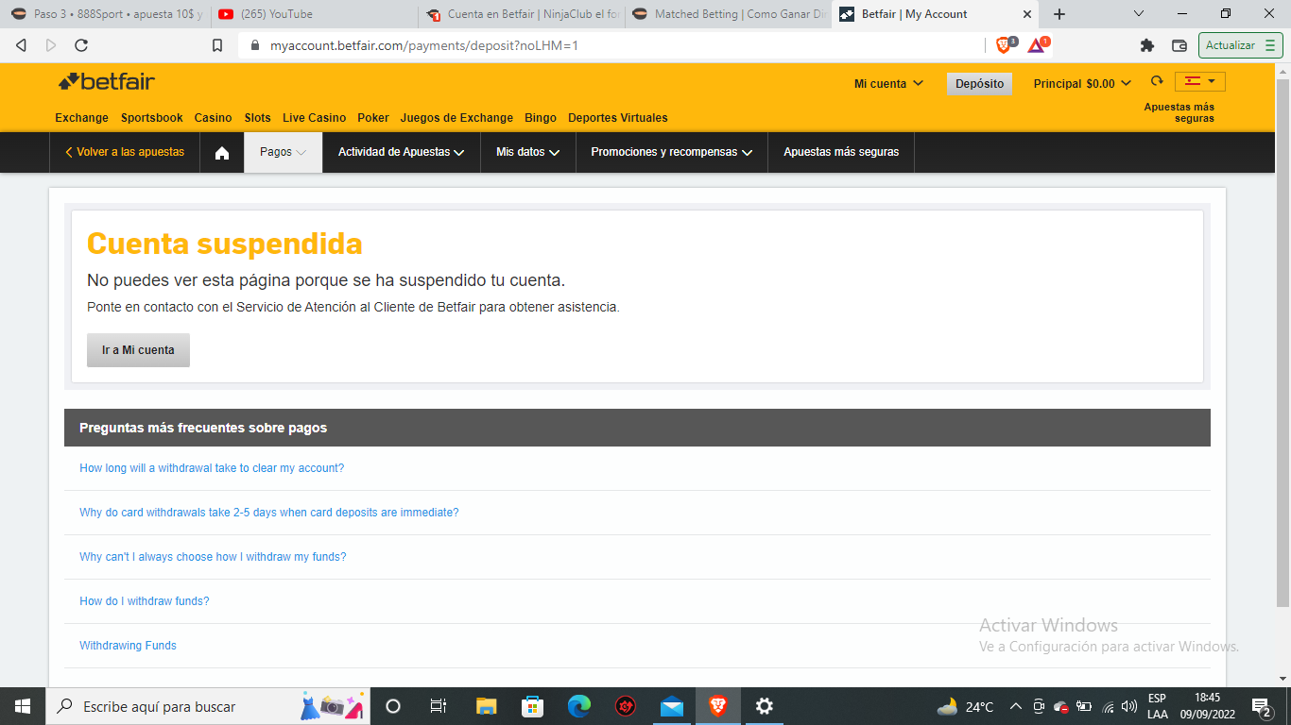Open the Slots section

tap(257, 118)
